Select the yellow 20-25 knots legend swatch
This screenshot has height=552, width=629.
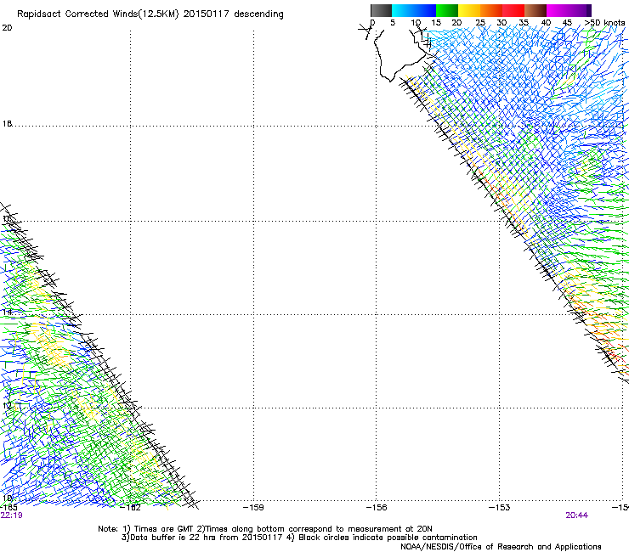click(469, 10)
